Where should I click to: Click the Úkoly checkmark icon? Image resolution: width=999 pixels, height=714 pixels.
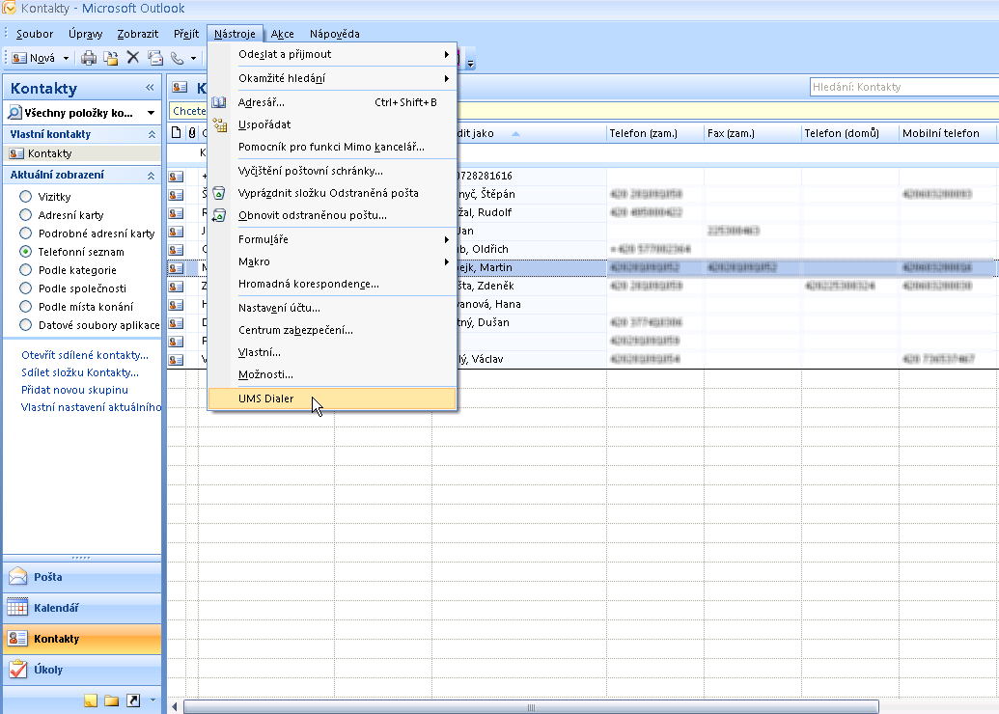pos(17,669)
